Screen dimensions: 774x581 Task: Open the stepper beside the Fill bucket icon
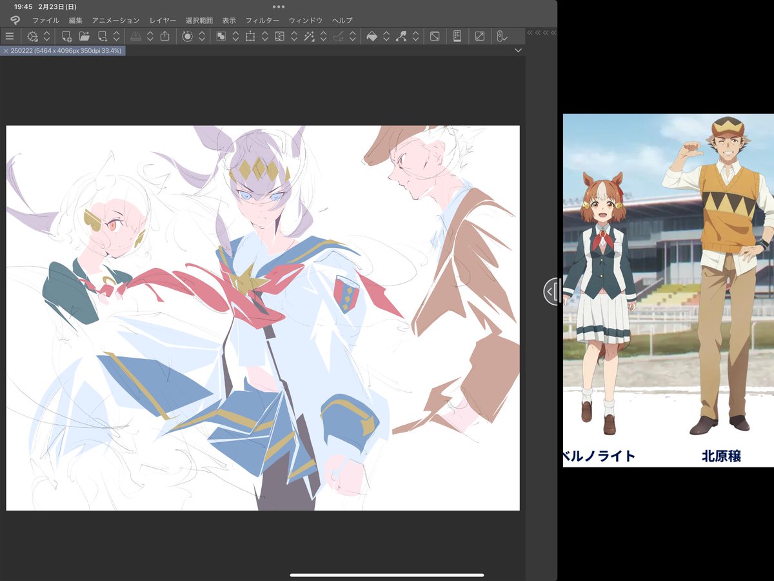[x=386, y=37]
